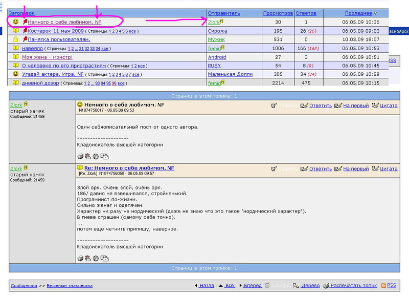Sort the list by Ответов column header

pyautogui.click(x=306, y=13)
